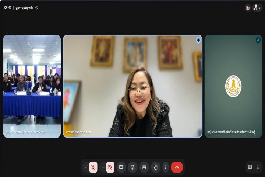Click the red leave call button

[177, 167]
